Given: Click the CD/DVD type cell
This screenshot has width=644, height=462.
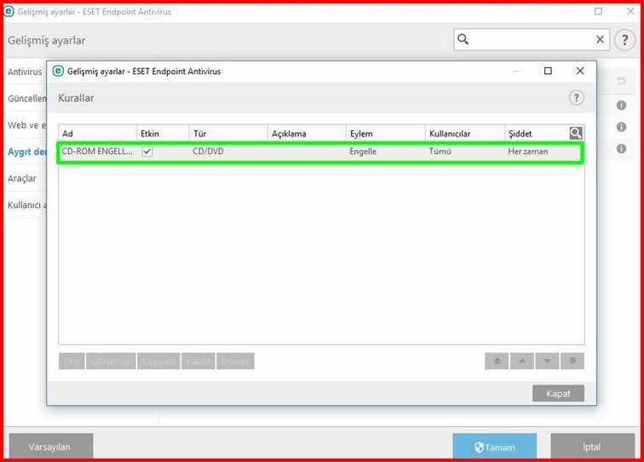Looking at the screenshot, I should [208, 151].
